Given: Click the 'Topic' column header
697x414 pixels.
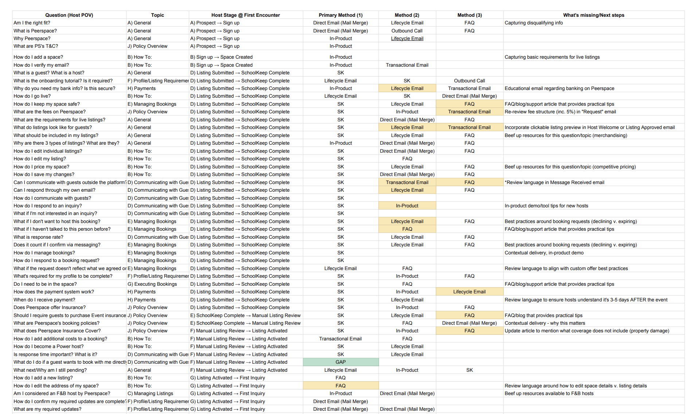Looking at the screenshot, I should coord(157,15).
